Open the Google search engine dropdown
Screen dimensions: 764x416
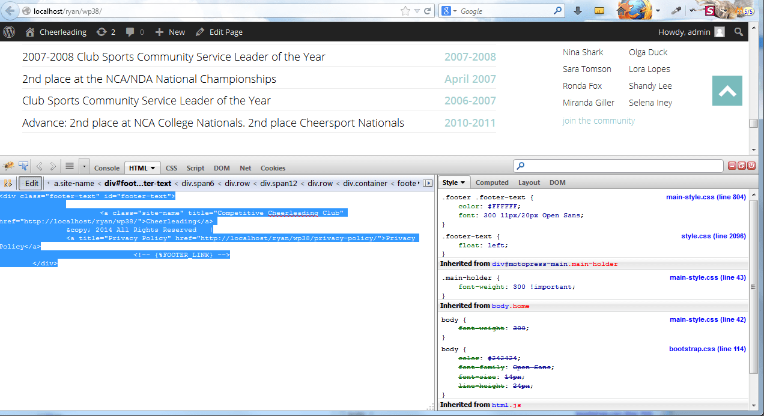pos(455,11)
